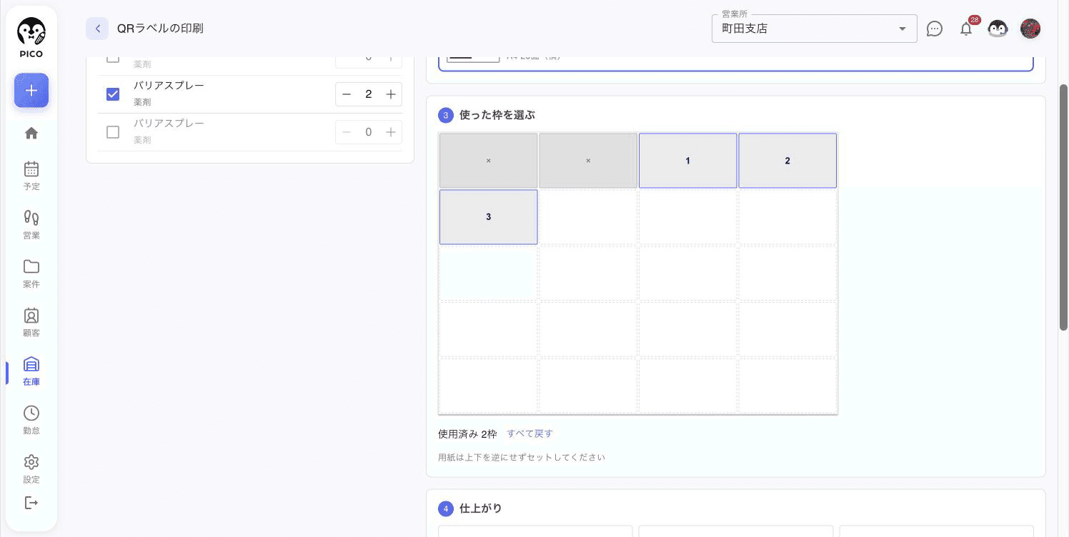Open 顧客 contacts in sidebar
This screenshot has width=1069, height=537.
pos(31,322)
